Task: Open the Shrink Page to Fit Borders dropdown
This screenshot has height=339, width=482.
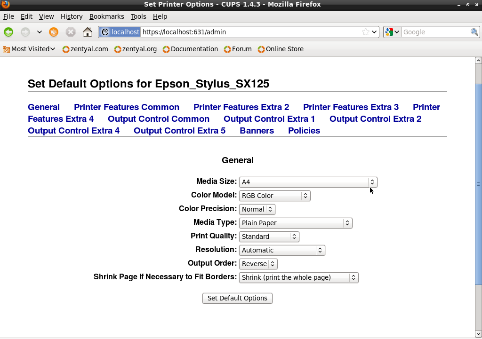Action: pyautogui.click(x=299, y=277)
